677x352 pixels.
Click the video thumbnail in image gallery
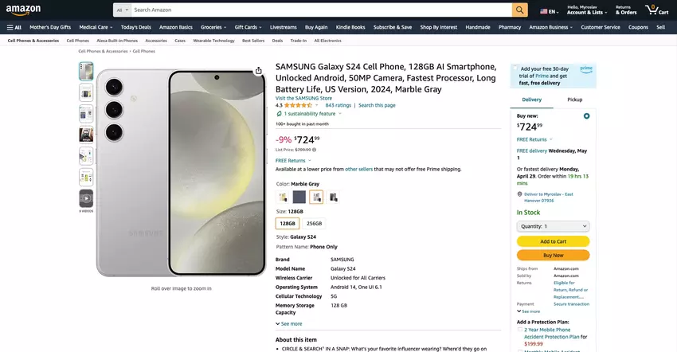[x=86, y=198]
